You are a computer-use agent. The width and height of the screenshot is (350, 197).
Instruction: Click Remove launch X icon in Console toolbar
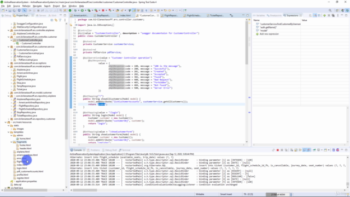(x=282, y=150)
